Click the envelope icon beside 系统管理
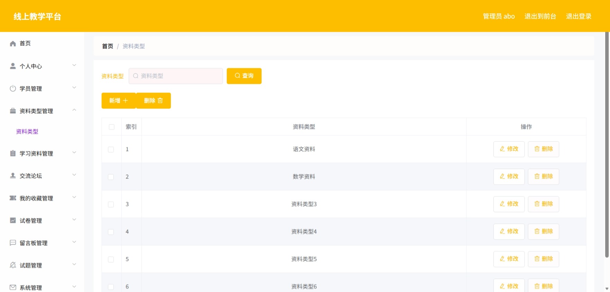 pyautogui.click(x=13, y=287)
